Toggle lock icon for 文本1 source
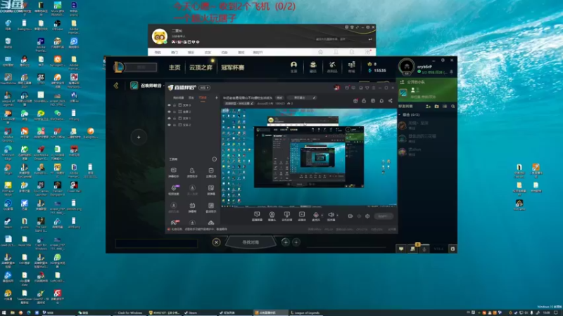The image size is (563, 316). [x=175, y=118]
